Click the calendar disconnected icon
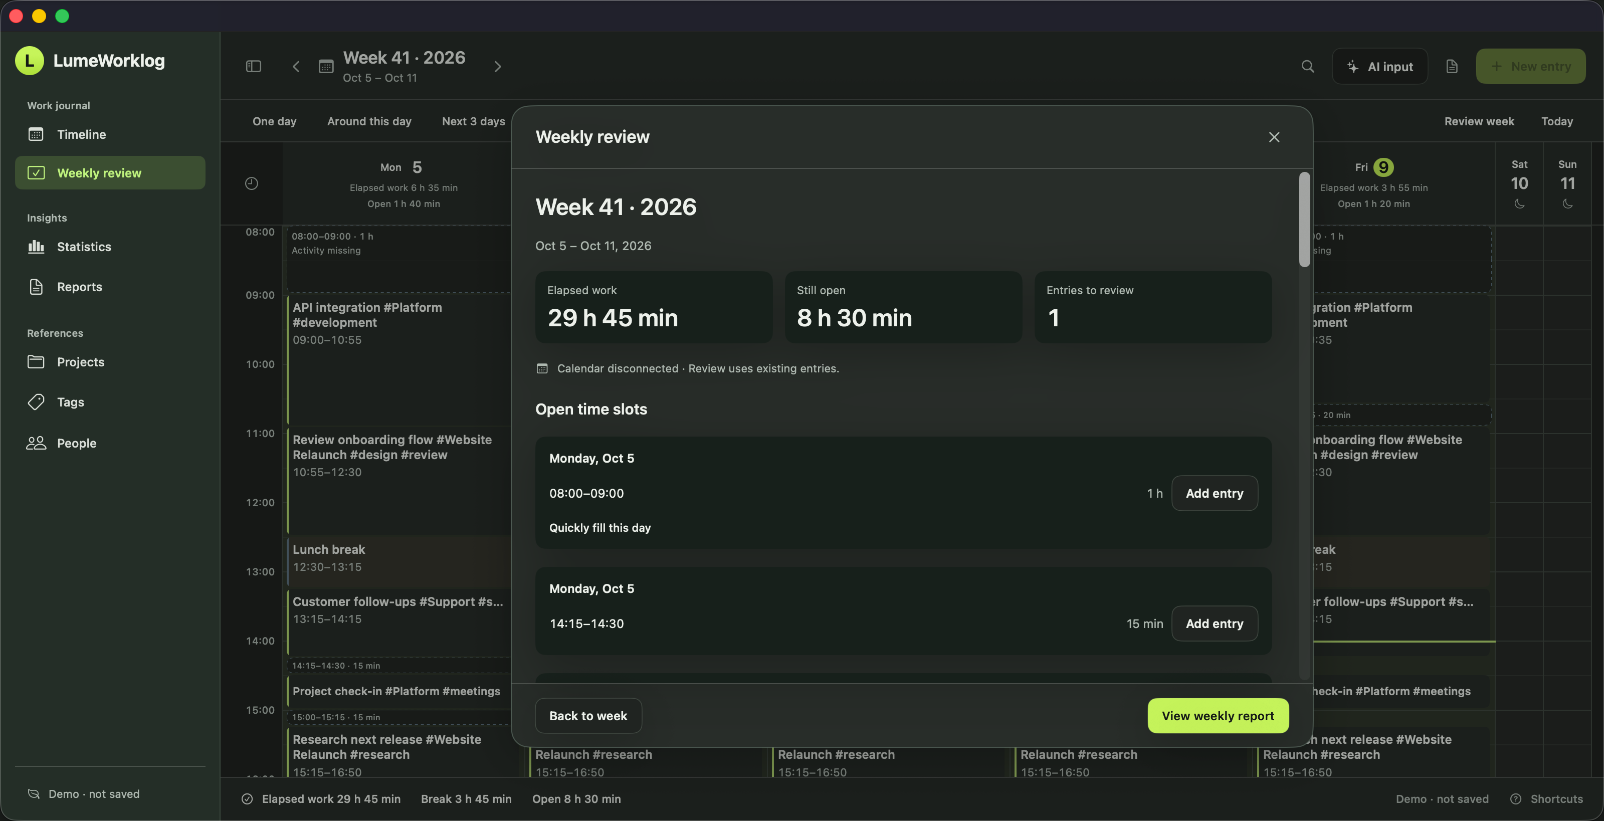 (542, 368)
